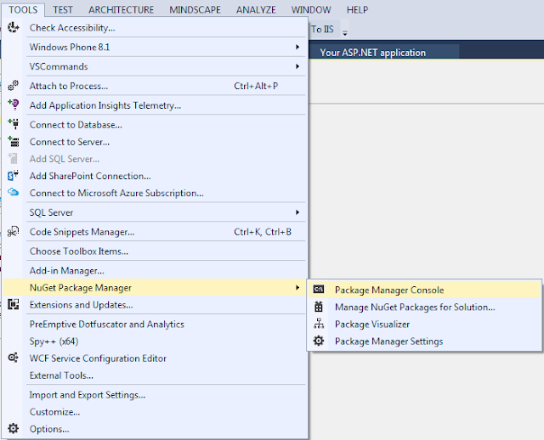Select Connect to Microsoft Azure Subscription

[x=155, y=193]
